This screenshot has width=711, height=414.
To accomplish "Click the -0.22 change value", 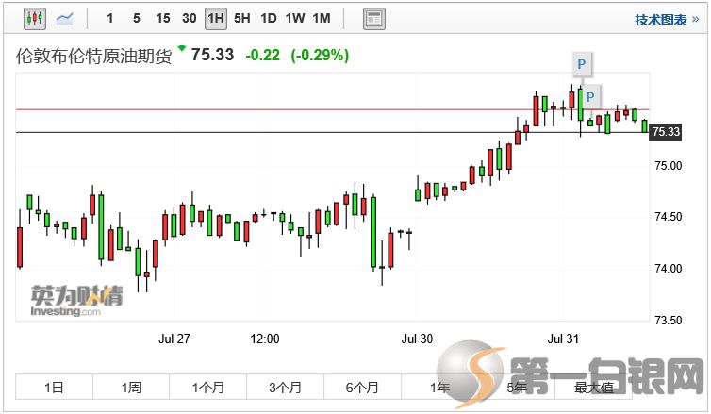I will click(x=262, y=56).
